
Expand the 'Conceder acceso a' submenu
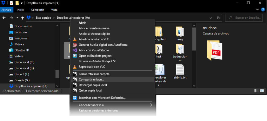(x=113, y=105)
